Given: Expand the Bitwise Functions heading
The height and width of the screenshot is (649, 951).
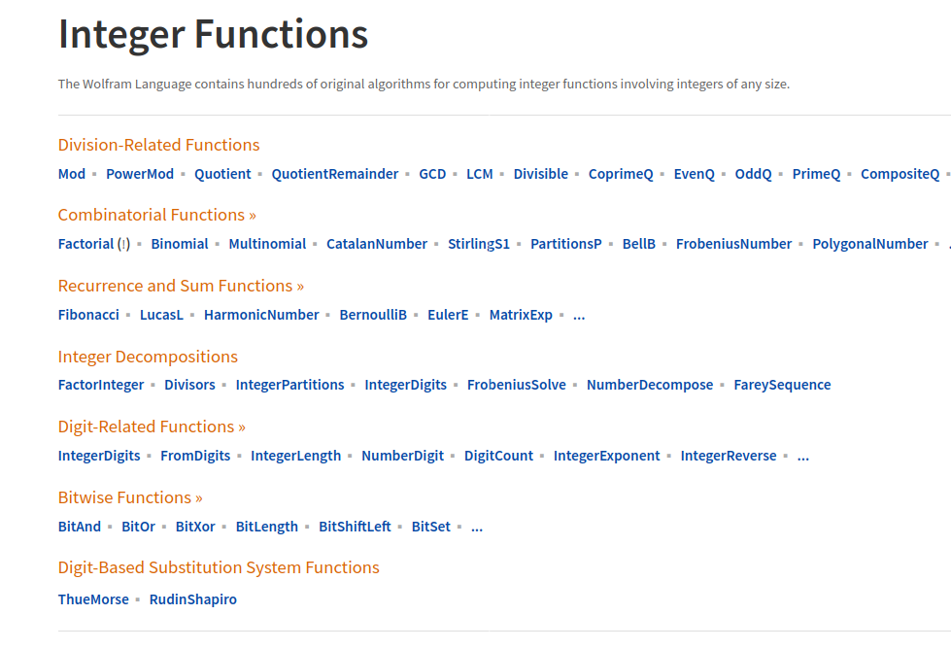Looking at the screenshot, I should (x=130, y=497).
